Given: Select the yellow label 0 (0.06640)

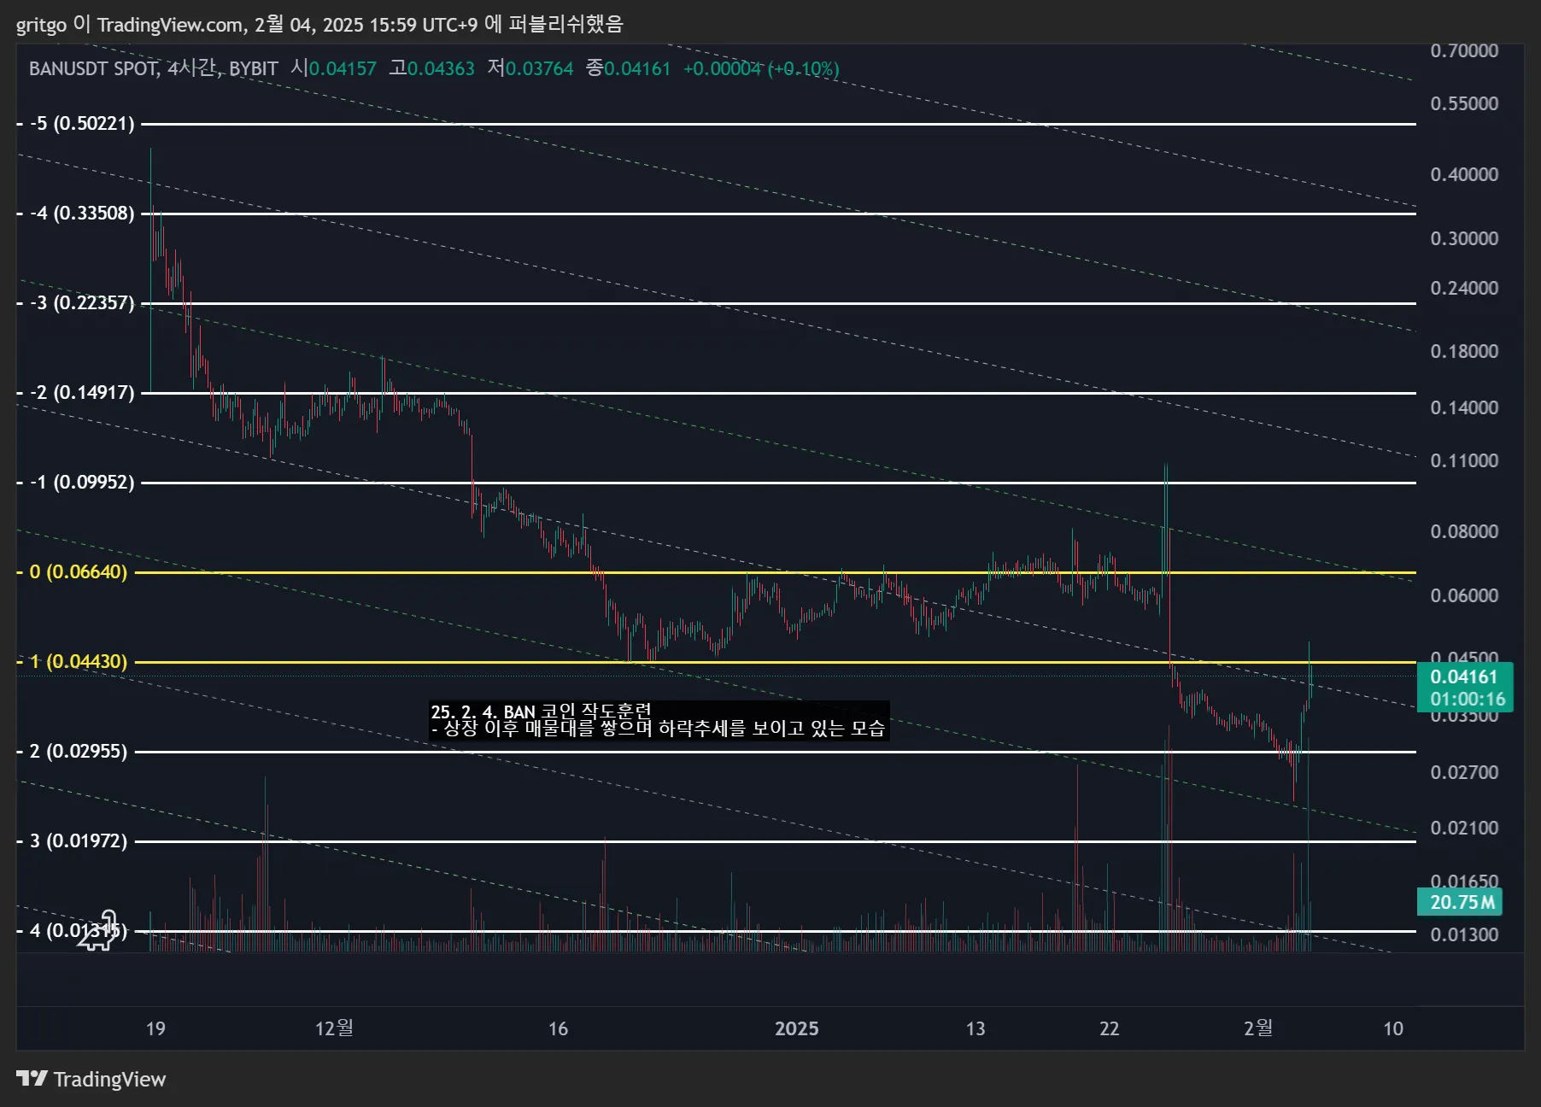Looking at the screenshot, I should click(78, 571).
